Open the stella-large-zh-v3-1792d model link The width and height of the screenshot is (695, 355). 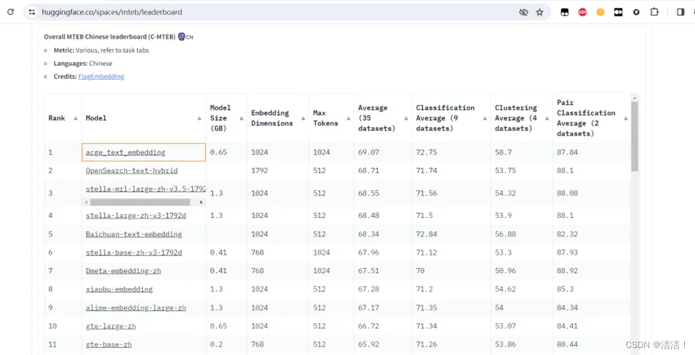tap(136, 216)
